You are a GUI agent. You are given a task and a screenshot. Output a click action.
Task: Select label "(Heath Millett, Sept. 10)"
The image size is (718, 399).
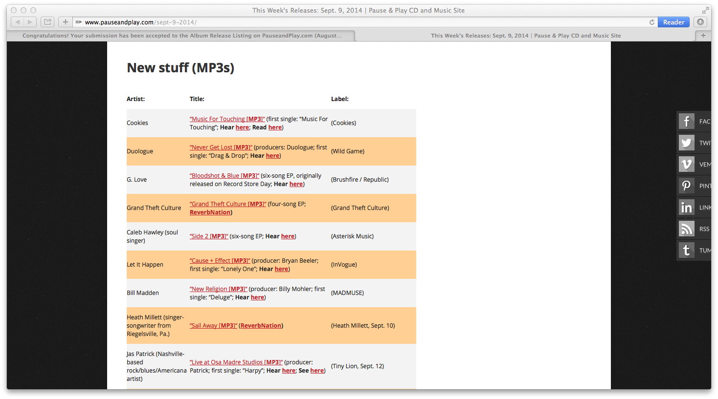363,326
